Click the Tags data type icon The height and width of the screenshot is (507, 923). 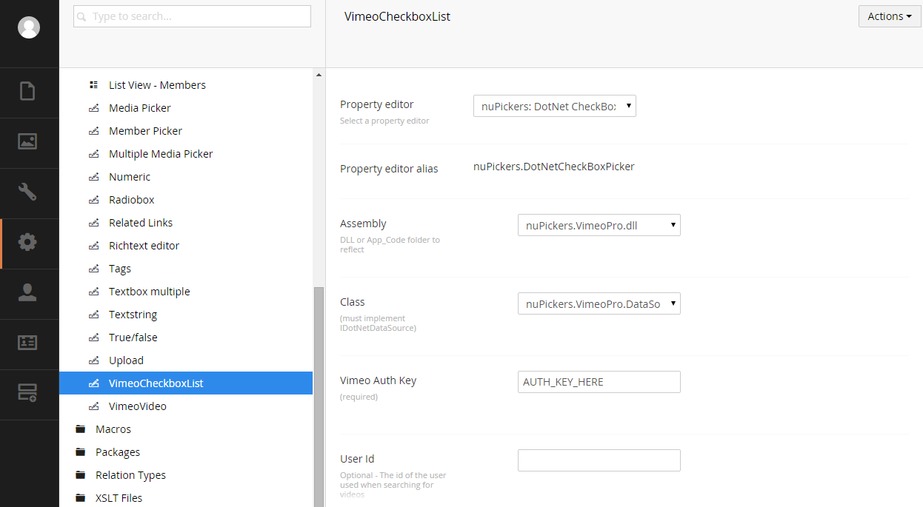pos(93,269)
